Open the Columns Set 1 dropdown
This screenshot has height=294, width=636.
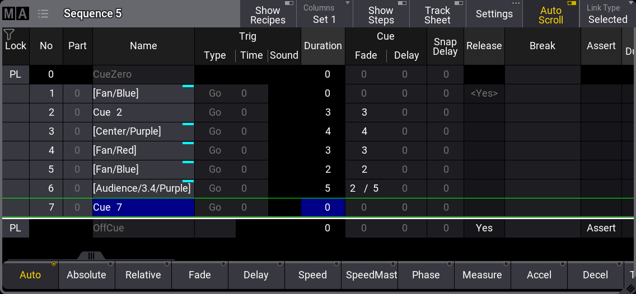point(325,15)
